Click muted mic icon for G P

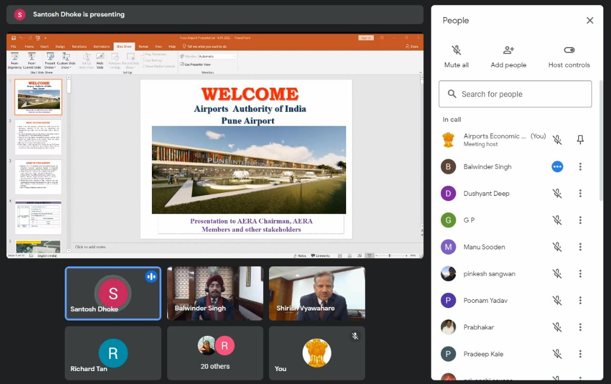557,220
